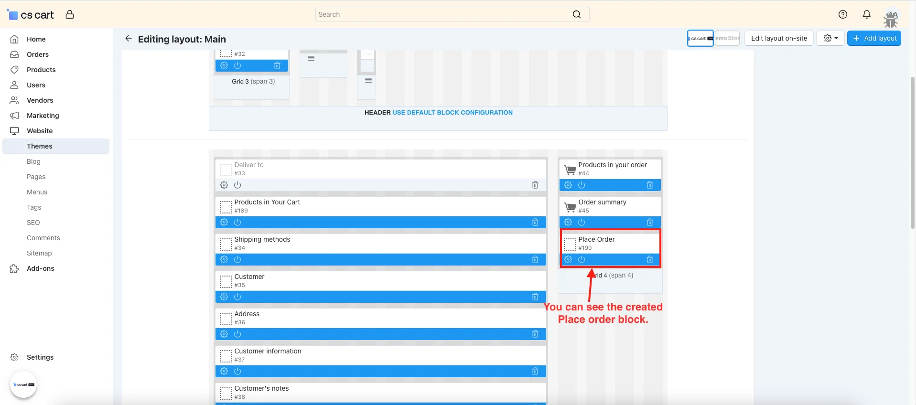
Task: Click trash icon on Order summary block
Action: coord(650,223)
